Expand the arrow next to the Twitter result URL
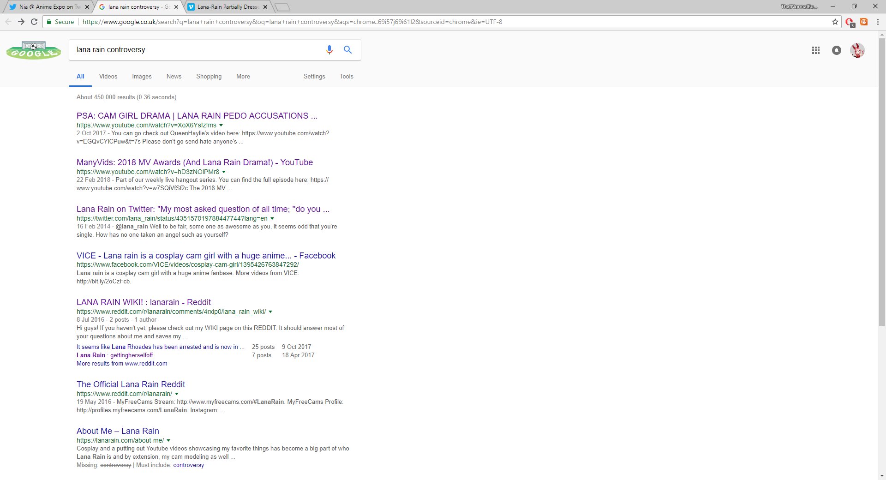Image resolution: width=886 pixels, height=480 pixels. click(272, 219)
